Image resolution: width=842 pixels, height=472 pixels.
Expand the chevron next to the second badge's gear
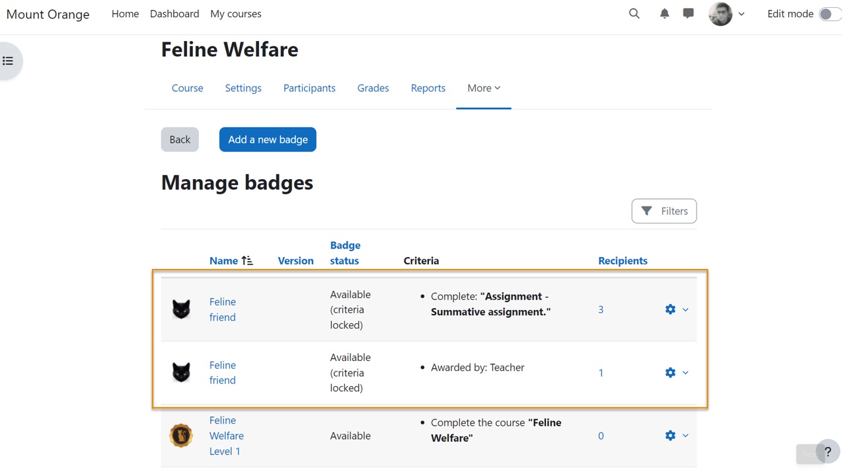coord(685,372)
